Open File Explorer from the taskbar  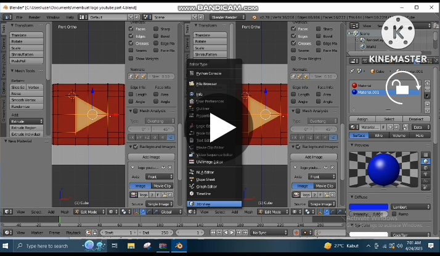click(x=131, y=246)
